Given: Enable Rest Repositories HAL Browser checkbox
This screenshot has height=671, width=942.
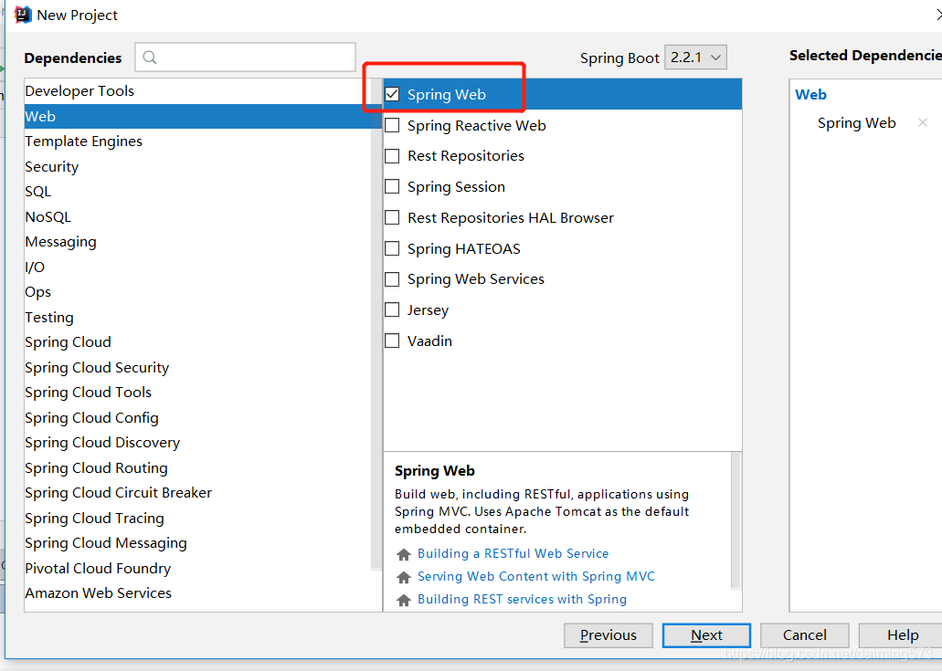Looking at the screenshot, I should click(392, 217).
